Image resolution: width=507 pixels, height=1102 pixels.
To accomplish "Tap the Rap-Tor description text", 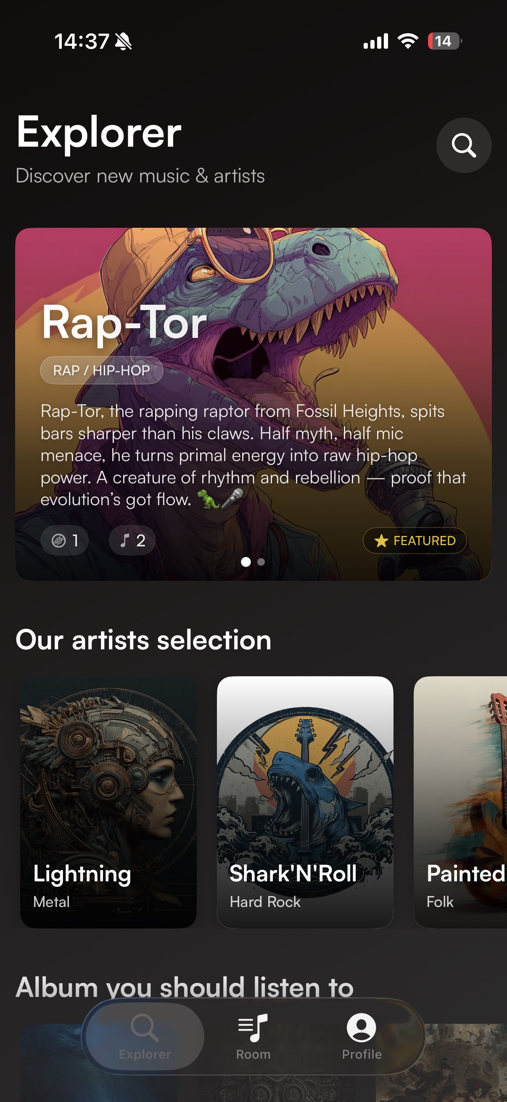I will click(x=253, y=456).
